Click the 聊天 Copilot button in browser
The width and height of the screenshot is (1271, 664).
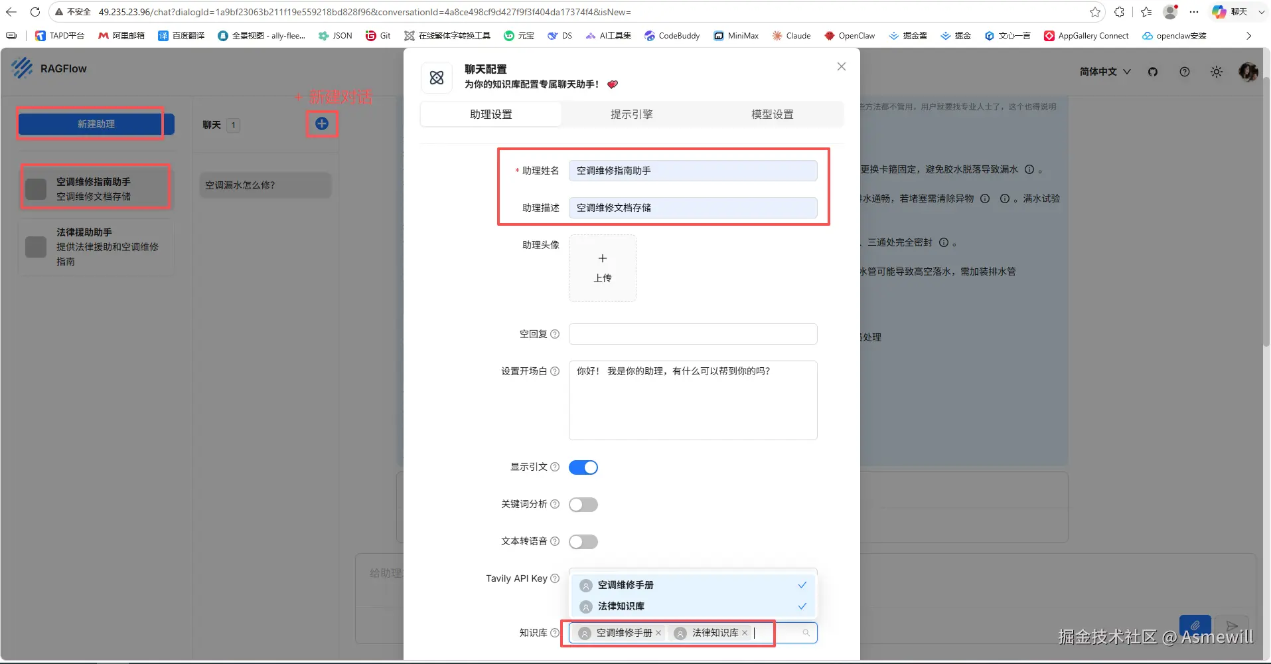click(1238, 12)
